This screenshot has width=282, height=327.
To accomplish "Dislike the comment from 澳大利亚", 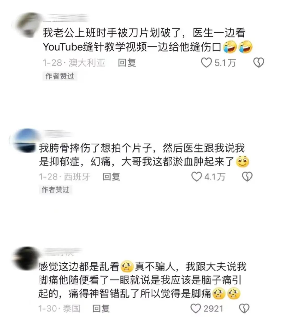I will coord(259,63).
